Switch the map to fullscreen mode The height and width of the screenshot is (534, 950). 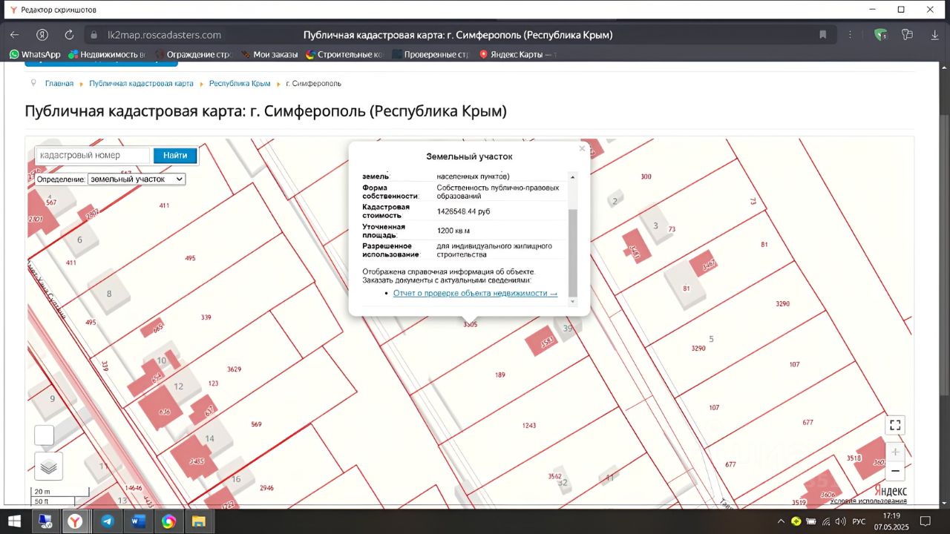click(x=895, y=425)
